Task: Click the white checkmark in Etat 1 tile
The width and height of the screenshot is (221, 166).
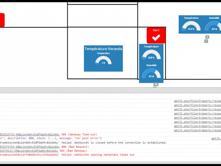Action: click(156, 38)
